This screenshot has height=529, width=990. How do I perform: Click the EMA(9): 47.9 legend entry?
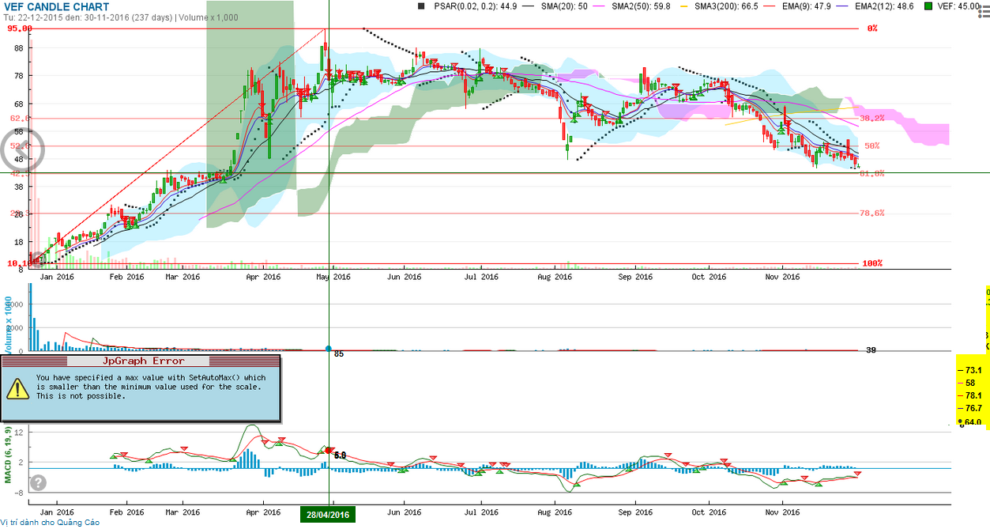coord(807,6)
